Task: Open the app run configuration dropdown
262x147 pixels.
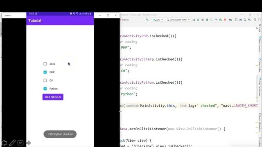Action: [158, 20]
